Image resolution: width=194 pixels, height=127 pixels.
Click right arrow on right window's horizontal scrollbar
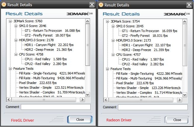(x=180, y=99)
